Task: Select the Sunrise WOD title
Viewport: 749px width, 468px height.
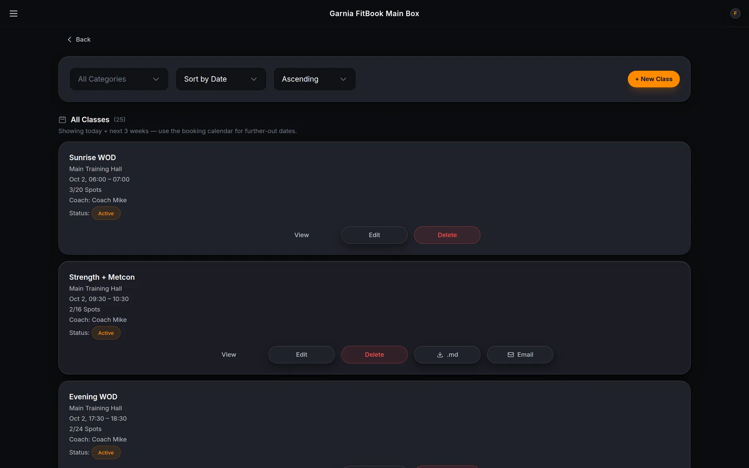Action: 92,158
